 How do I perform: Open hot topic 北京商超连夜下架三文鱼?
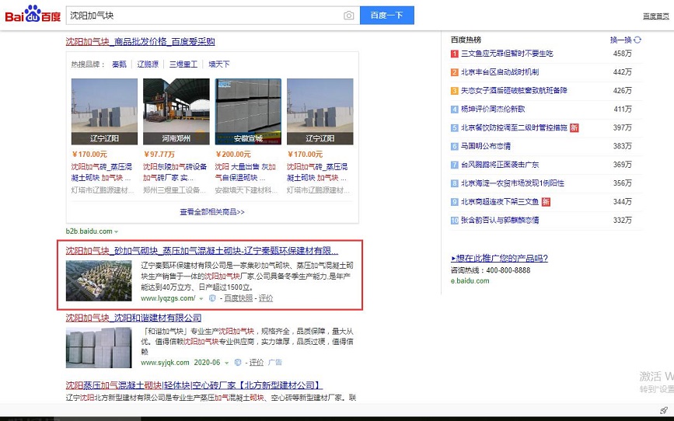tap(500, 201)
